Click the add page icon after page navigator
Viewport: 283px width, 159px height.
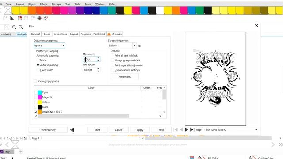point(25,138)
